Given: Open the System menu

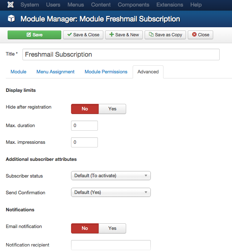Looking at the screenshot, I should click(30, 5).
